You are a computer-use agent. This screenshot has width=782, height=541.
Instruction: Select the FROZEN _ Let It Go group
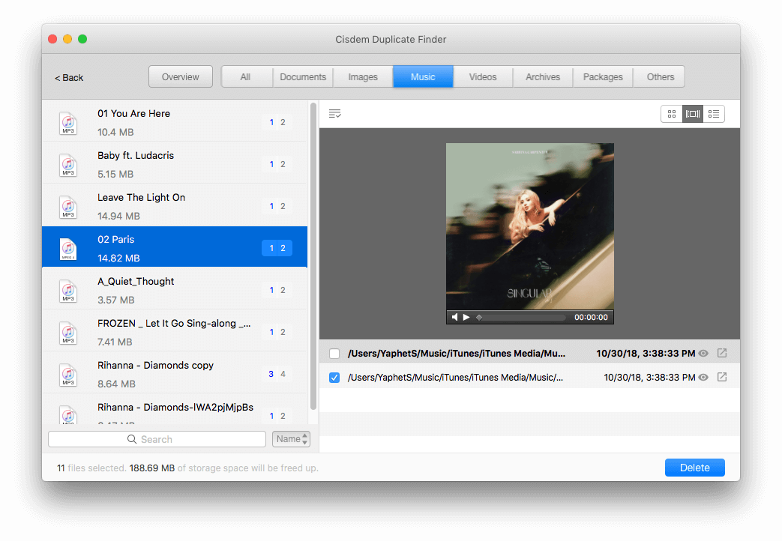175,332
